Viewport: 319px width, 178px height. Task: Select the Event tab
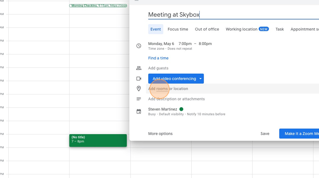click(156, 29)
